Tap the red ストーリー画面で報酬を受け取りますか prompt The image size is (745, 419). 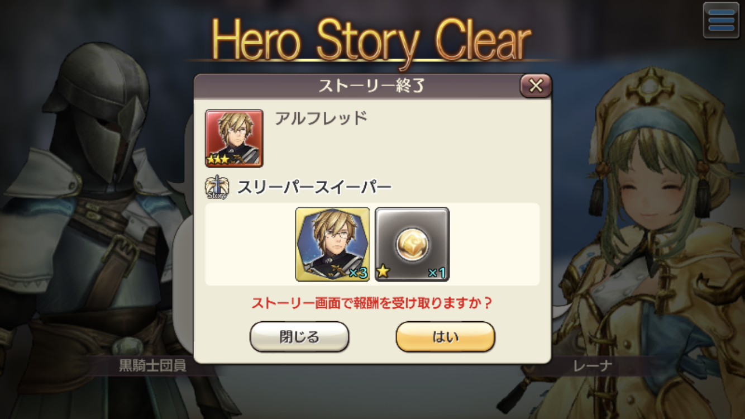(372, 303)
